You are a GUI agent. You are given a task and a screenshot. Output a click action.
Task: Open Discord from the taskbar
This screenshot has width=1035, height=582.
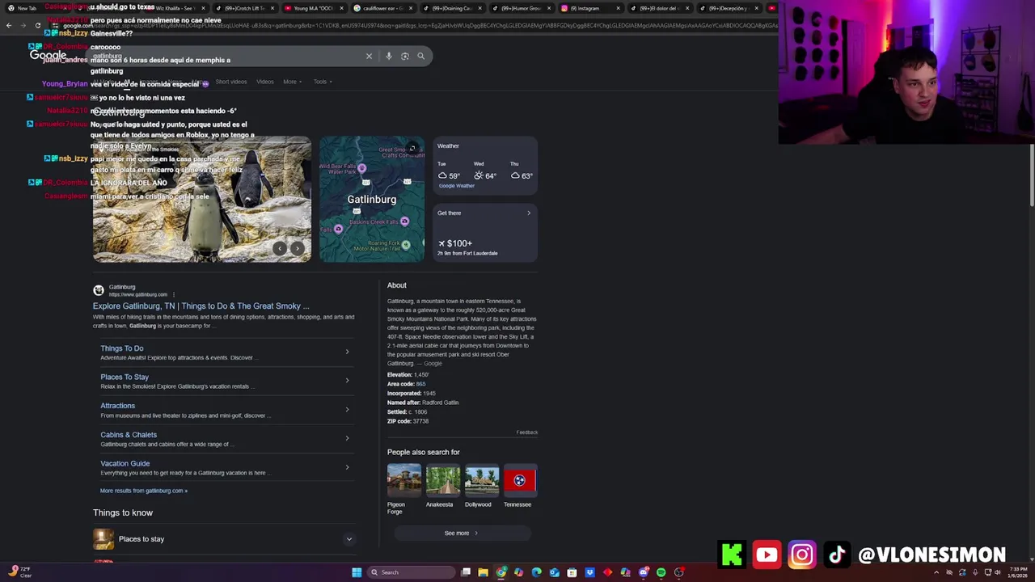(643, 572)
